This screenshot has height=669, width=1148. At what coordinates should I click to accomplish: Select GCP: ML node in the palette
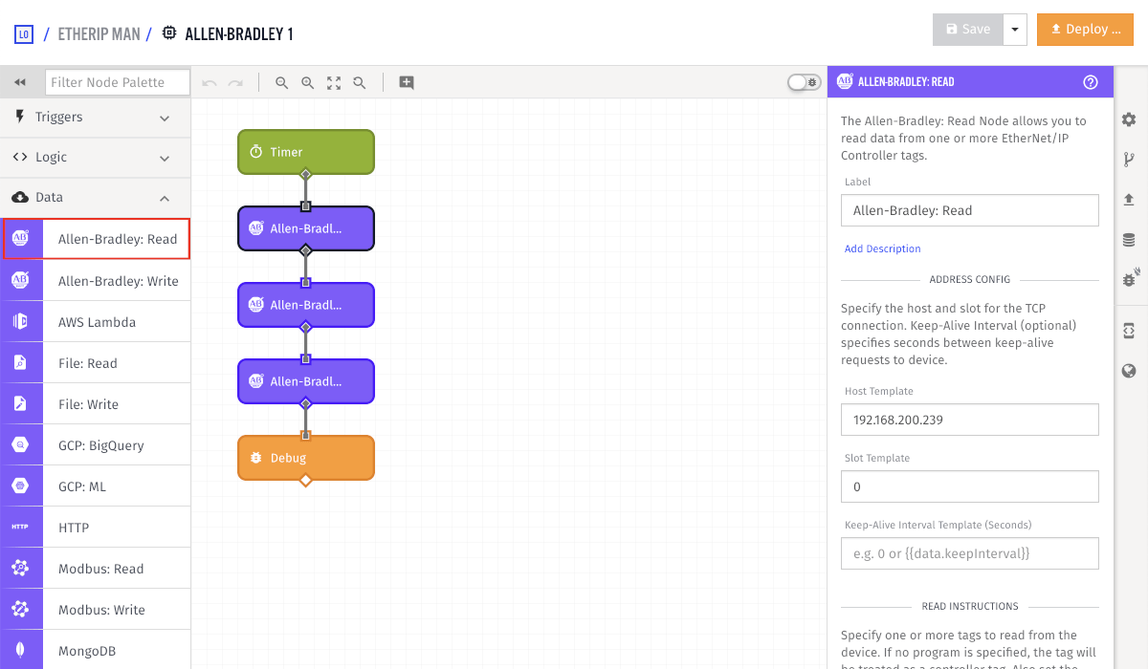(96, 486)
